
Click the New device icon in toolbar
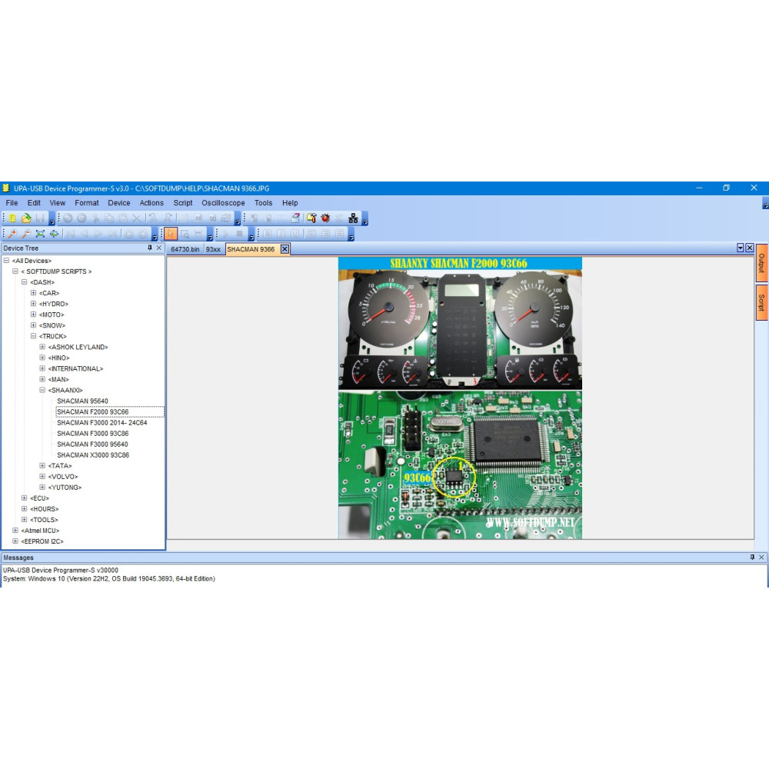tap(12, 218)
